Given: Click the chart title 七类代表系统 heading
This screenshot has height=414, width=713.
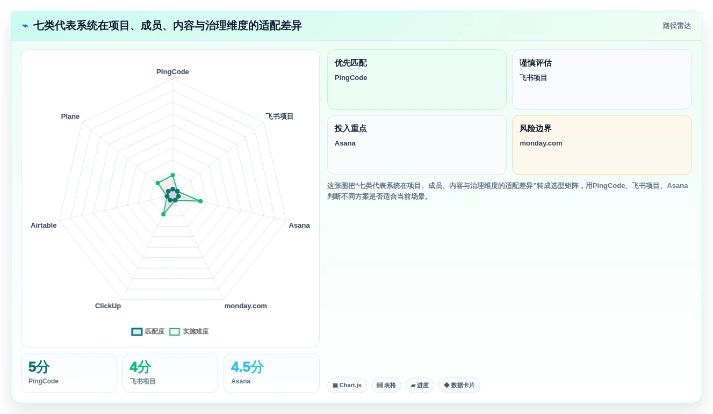Looking at the screenshot, I should click(x=168, y=26).
